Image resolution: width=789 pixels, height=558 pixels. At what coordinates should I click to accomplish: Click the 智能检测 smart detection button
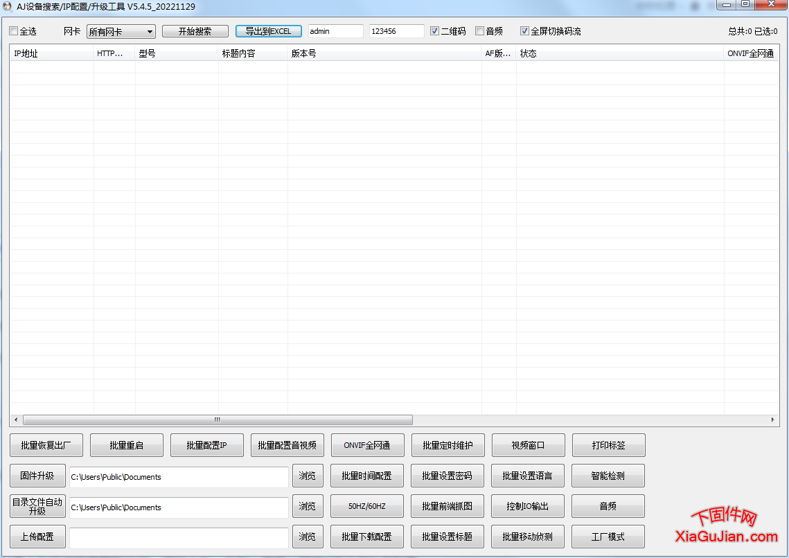click(x=608, y=476)
